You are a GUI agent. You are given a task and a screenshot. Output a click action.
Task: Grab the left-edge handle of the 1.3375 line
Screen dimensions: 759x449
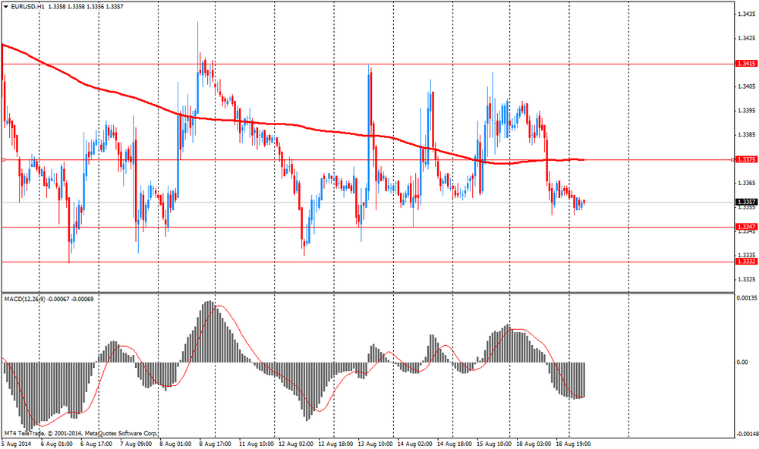[x=3, y=160]
